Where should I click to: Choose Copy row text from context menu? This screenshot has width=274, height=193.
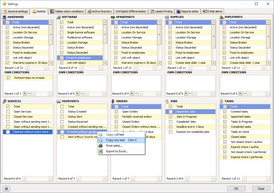(121, 140)
